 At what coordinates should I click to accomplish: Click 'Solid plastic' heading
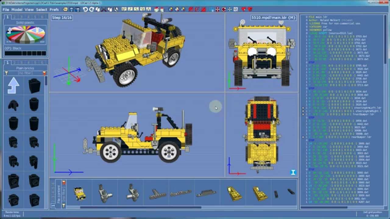25,23
